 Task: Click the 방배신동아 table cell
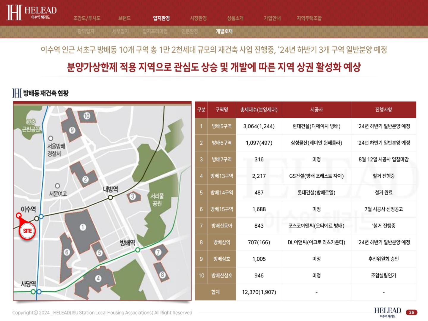click(x=222, y=226)
